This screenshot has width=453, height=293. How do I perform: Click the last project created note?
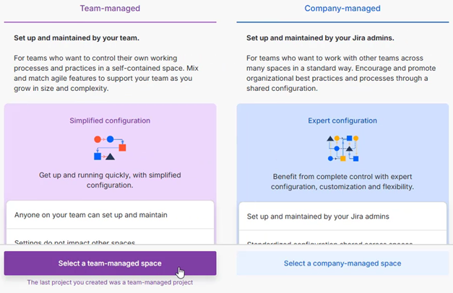pos(110,283)
